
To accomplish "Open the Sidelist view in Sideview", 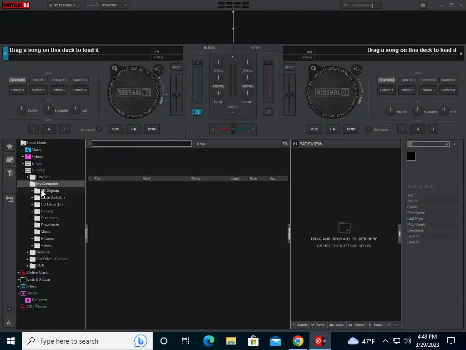I will 299,324.
